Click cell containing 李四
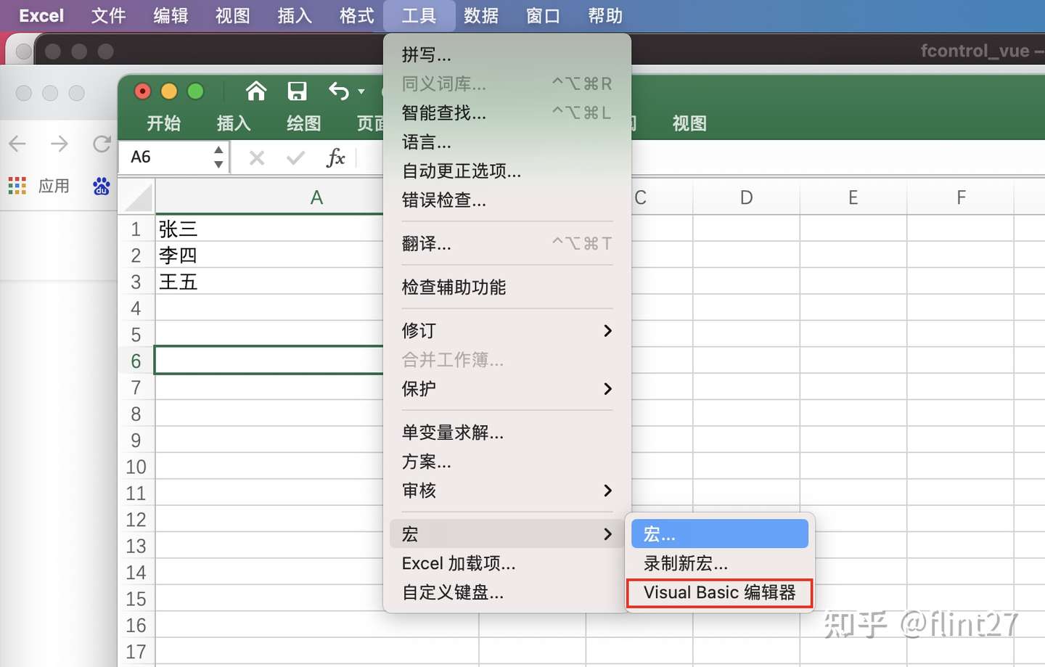The height and width of the screenshot is (667, 1045). pyautogui.click(x=269, y=255)
